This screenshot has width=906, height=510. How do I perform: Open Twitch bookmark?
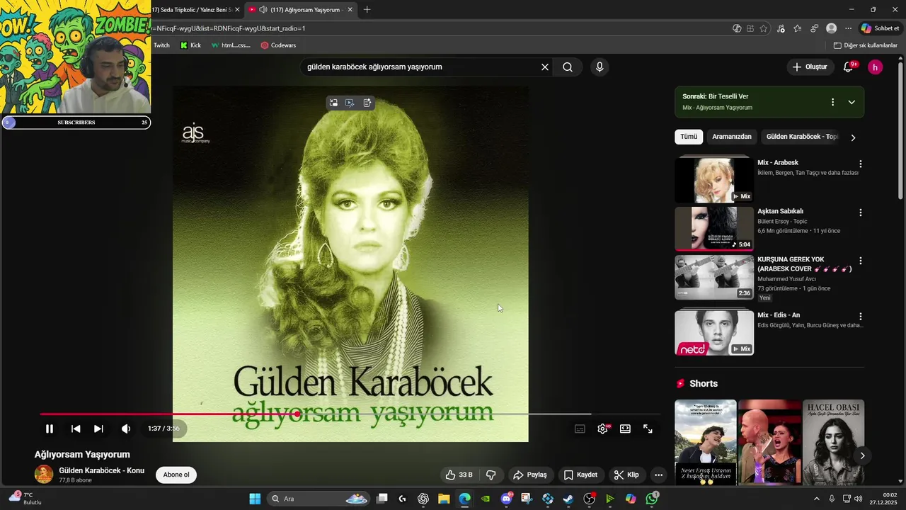click(161, 45)
